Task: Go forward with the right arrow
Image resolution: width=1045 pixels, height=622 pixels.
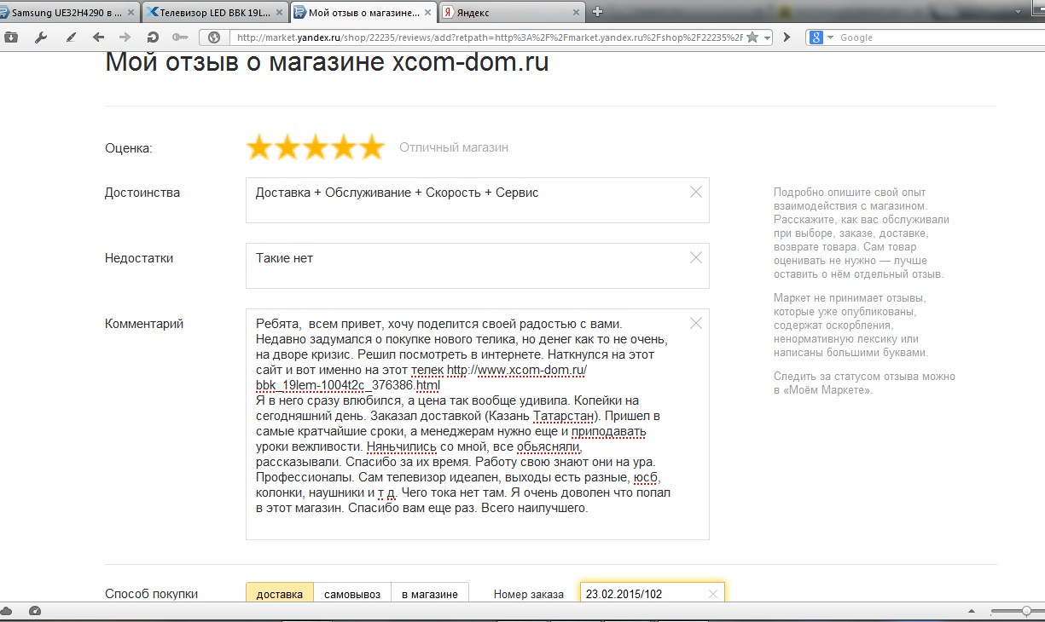Action: [125, 37]
